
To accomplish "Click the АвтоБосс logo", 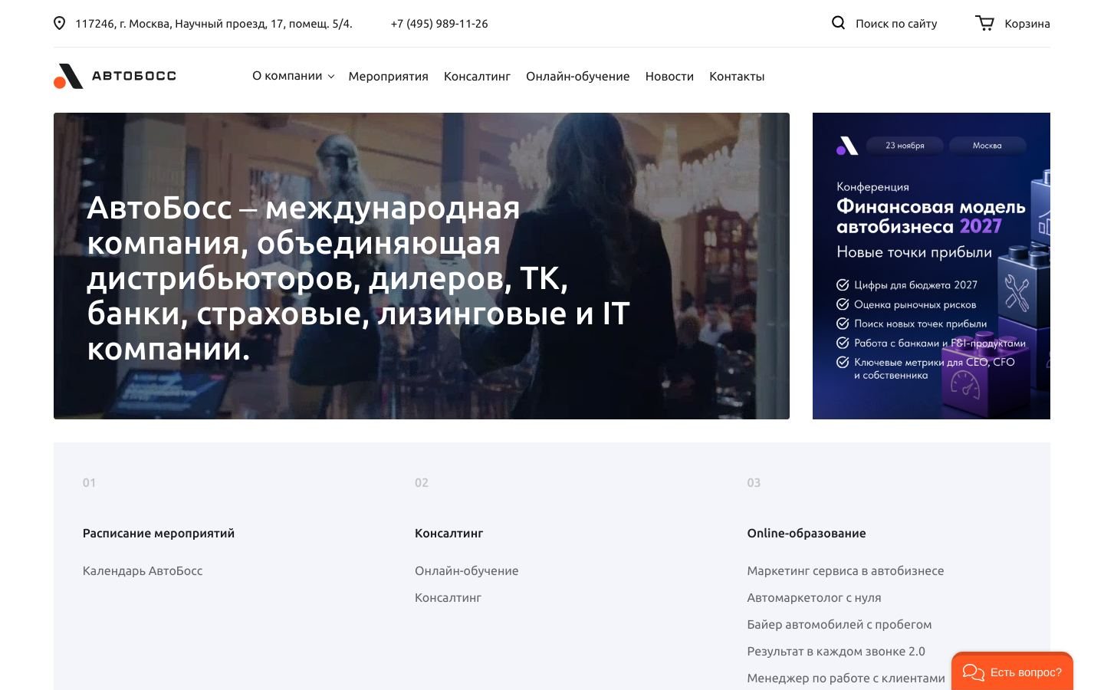I will [x=115, y=76].
